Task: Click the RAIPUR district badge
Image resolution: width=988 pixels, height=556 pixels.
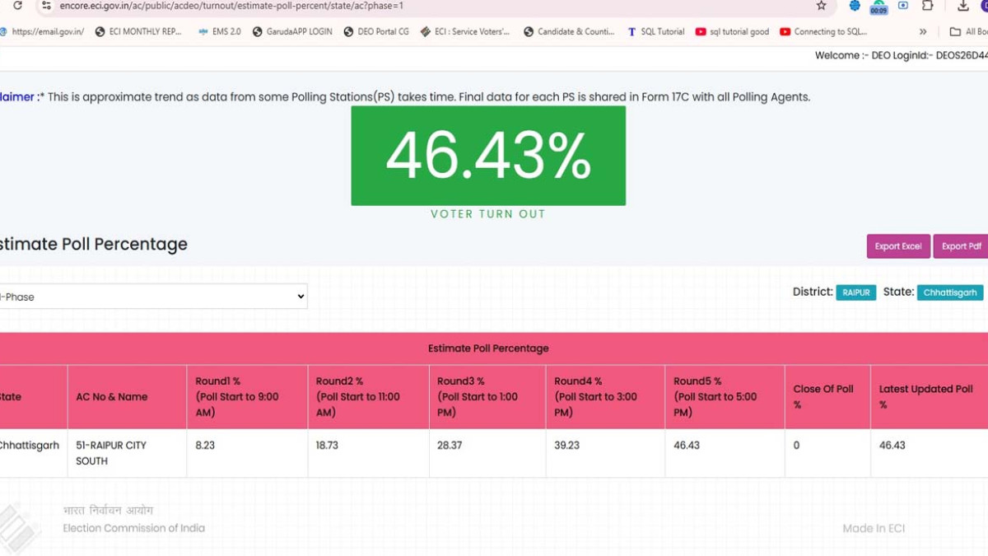Action: pyautogui.click(x=855, y=292)
